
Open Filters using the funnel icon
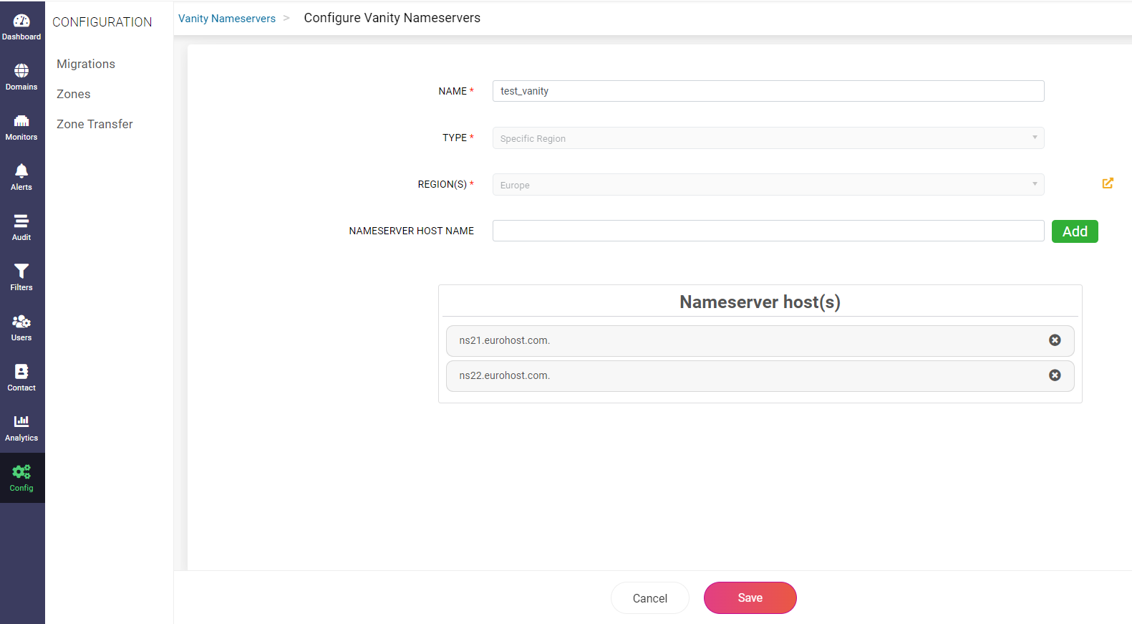click(21, 277)
